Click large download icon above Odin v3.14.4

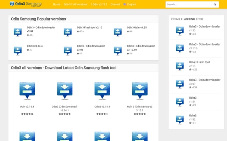[x=27, y=91]
